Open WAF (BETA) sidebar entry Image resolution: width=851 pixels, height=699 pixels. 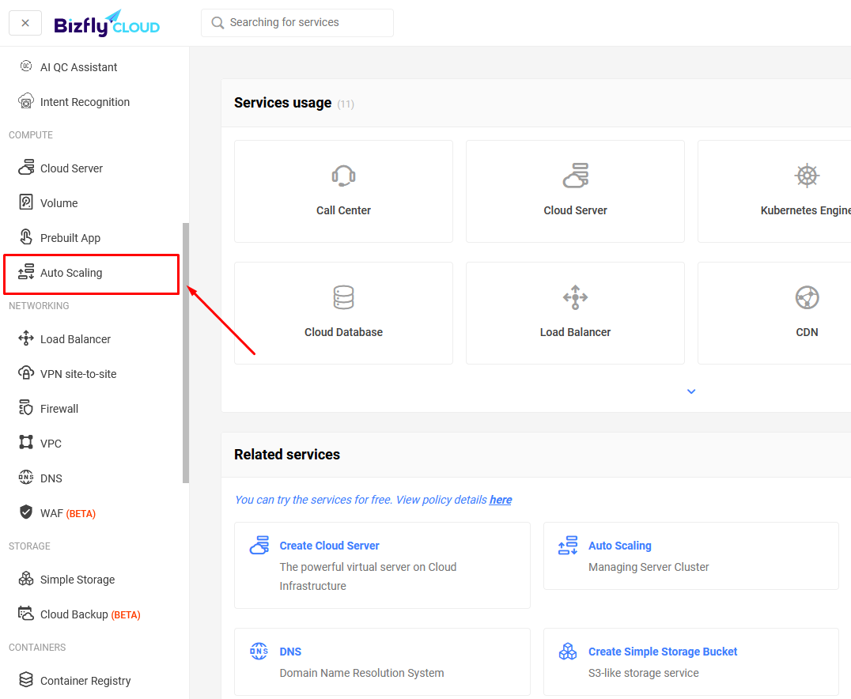[x=68, y=513]
